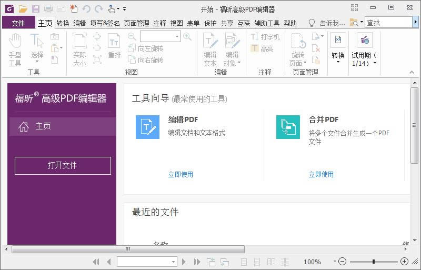Expand the 编辑对象 dropdown
Screen dimensions: 421x270
point(239,63)
